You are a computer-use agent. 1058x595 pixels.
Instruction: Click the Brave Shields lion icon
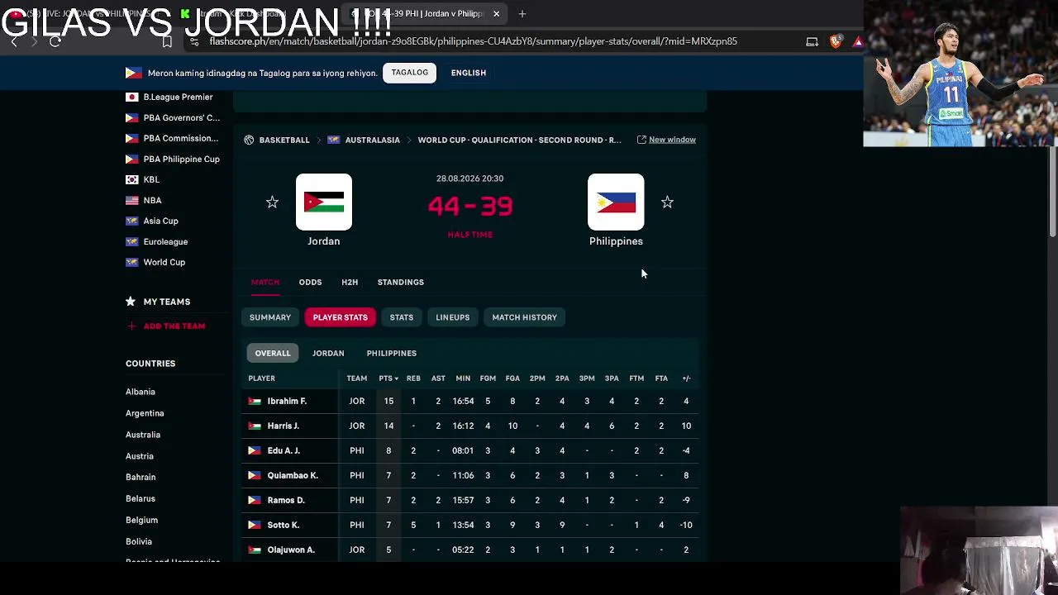click(836, 41)
